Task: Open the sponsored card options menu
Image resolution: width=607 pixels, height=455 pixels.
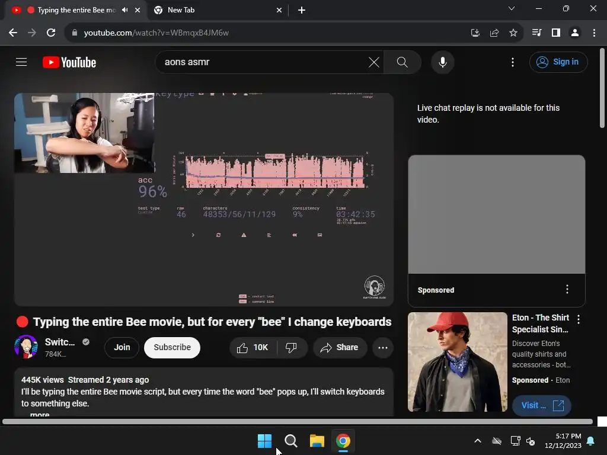Action: [x=567, y=289]
